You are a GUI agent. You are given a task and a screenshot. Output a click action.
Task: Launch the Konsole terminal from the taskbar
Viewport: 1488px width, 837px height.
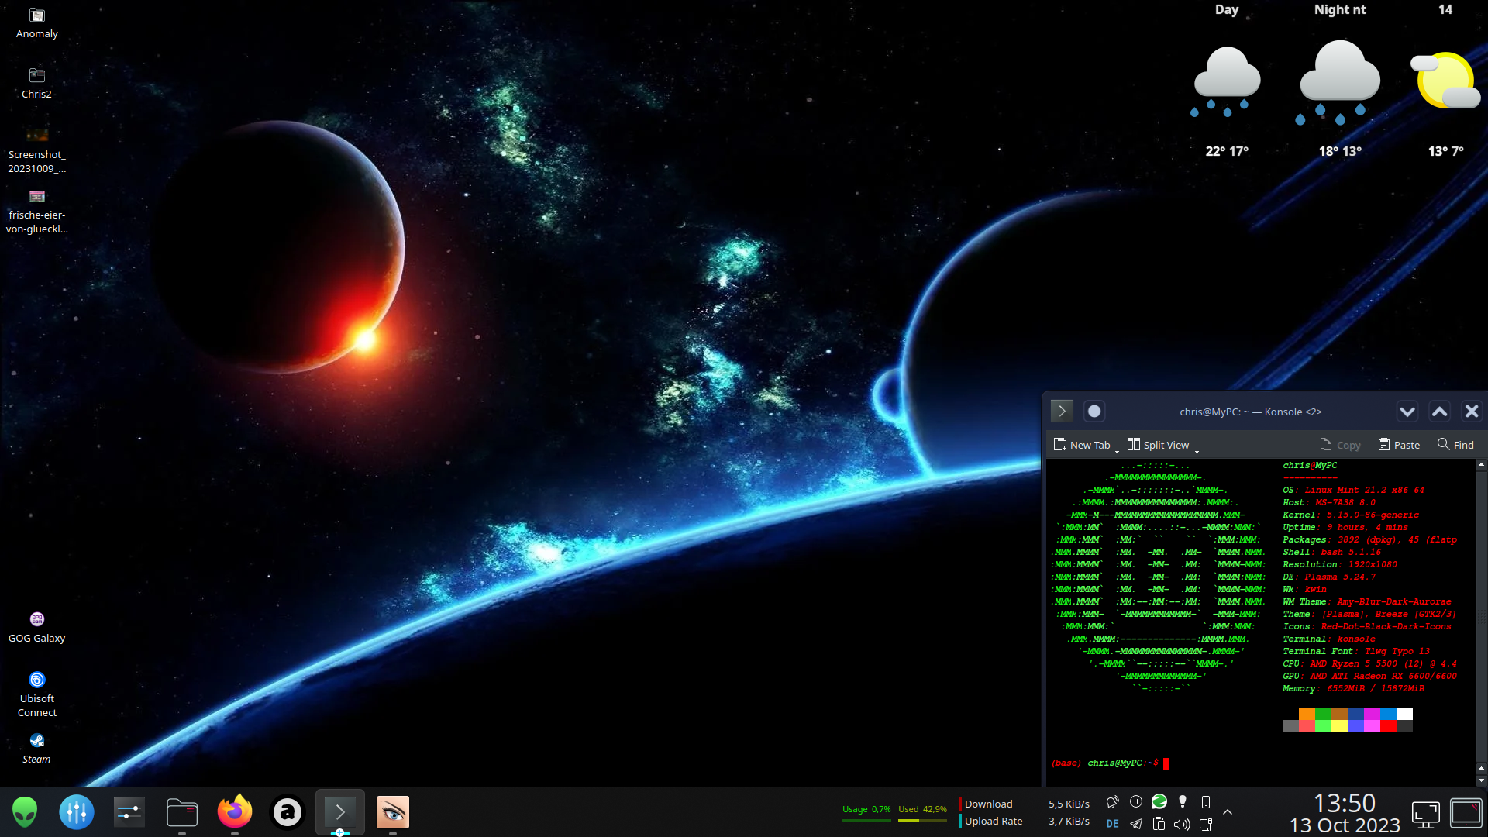tap(339, 812)
